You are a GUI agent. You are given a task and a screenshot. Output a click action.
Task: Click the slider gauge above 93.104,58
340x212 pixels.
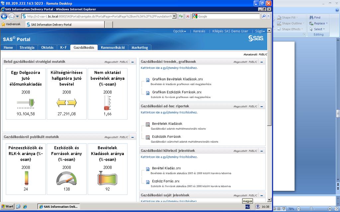(26, 103)
